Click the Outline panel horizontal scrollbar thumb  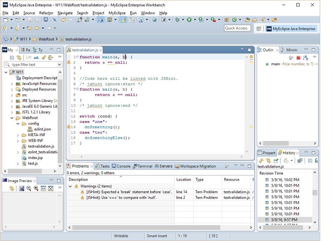275,143
